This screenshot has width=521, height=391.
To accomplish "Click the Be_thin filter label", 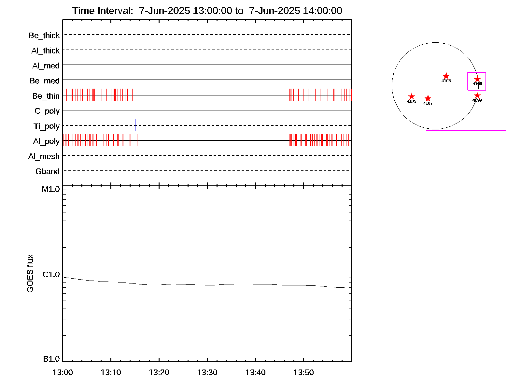I will click(46, 96).
